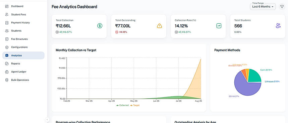The height and width of the screenshot is (123, 288).
Task: Click the Students group icon in sidebar
Action: tap(7, 31)
